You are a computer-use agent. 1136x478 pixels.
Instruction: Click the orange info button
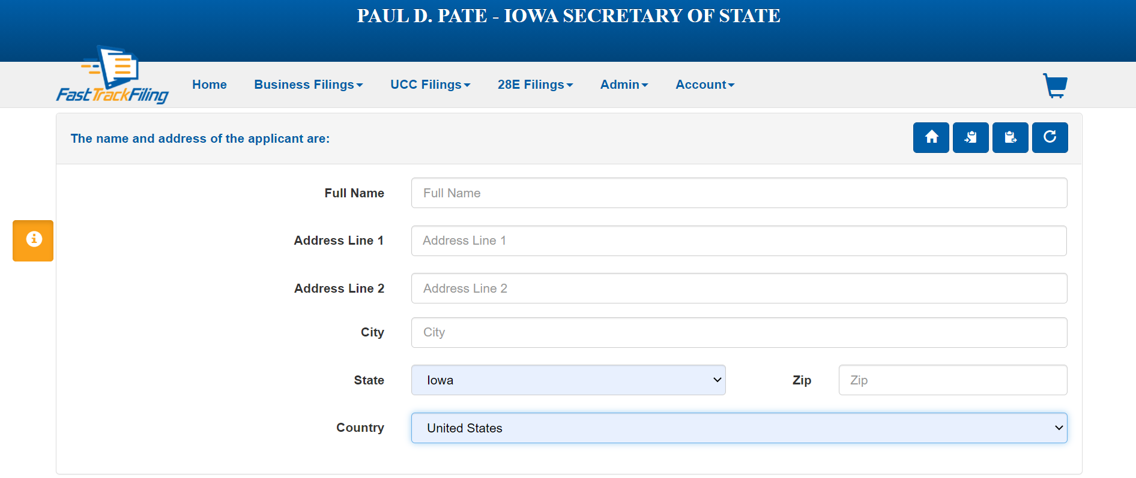(x=33, y=240)
